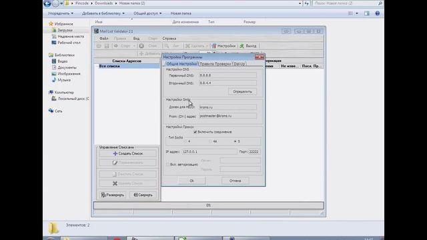Open Видео library in sidebar
The height and width of the screenshot is (240, 427).
pos(62,61)
